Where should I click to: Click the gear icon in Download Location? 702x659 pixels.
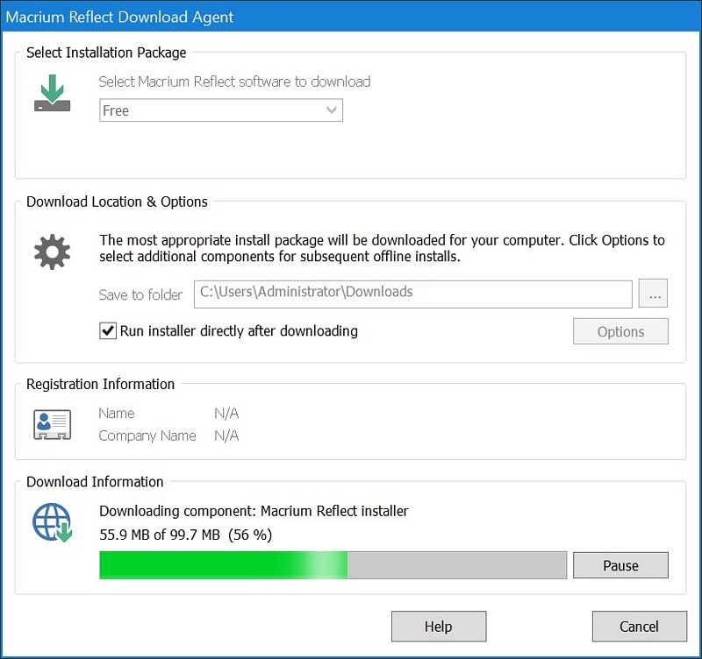click(x=53, y=252)
